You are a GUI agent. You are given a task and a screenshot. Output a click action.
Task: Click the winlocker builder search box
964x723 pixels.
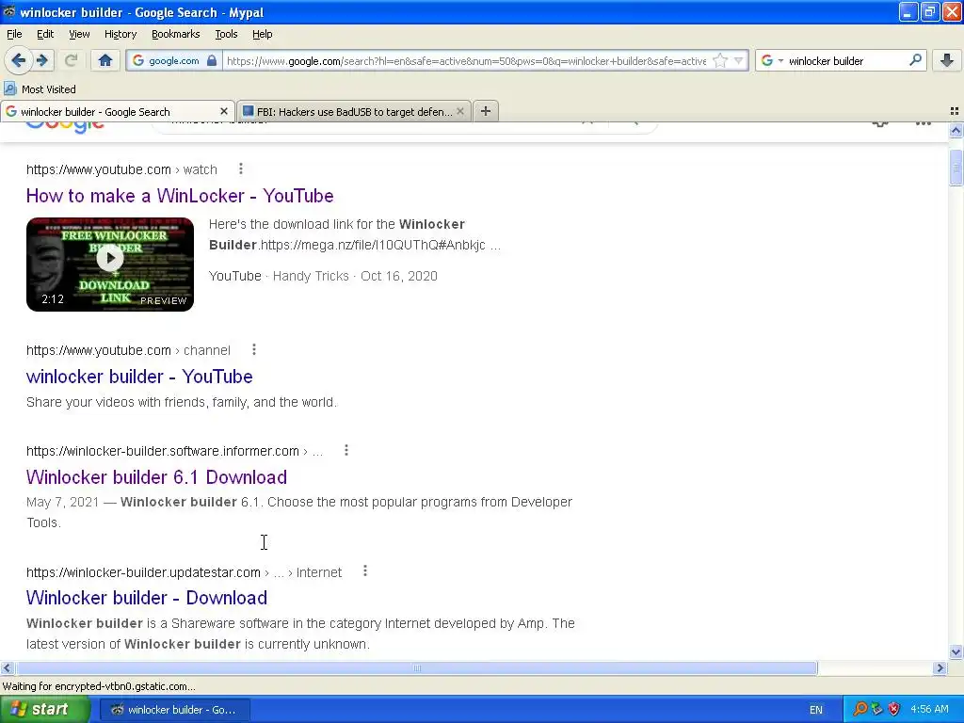coord(846,60)
